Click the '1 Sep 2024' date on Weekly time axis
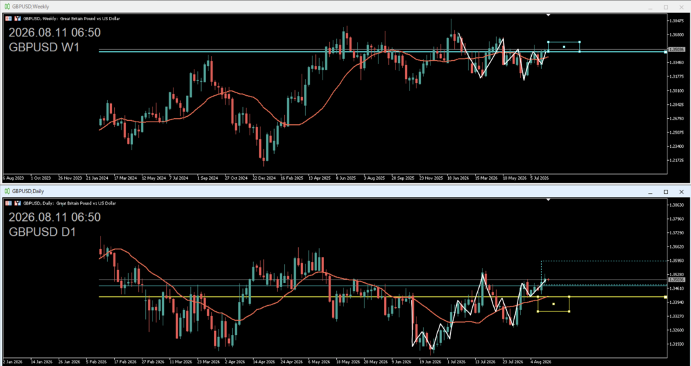The height and width of the screenshot is (366, 691). (208, 178)
